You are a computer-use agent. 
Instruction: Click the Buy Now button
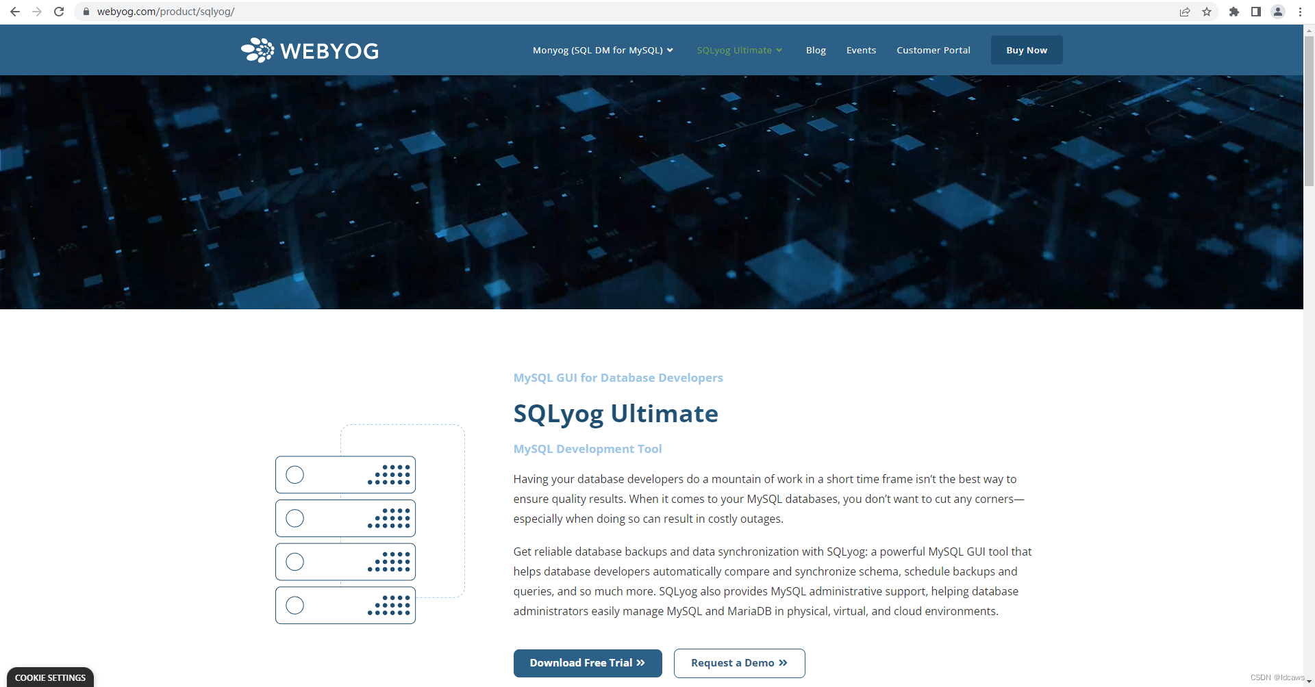click(1027, 50)
